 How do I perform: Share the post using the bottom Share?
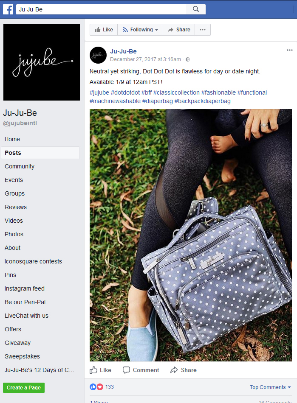point(184,370)
